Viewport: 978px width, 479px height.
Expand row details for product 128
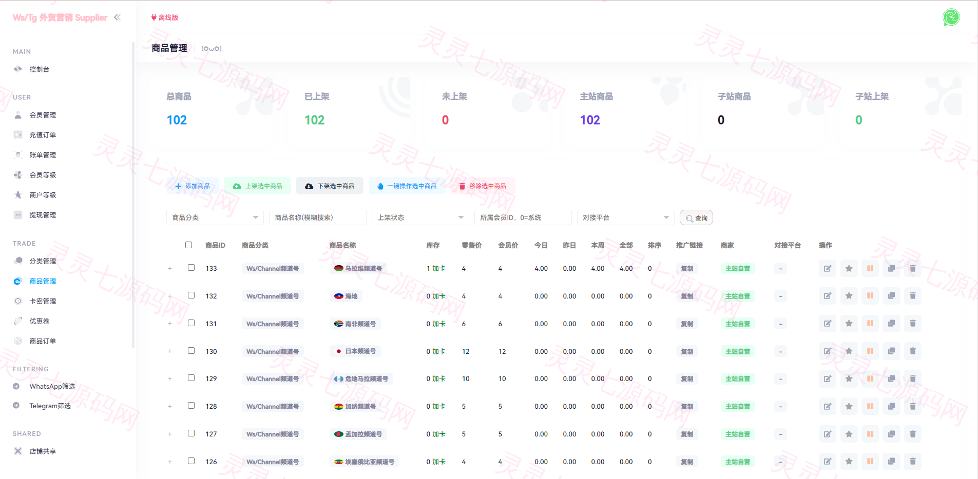[170, 407]
